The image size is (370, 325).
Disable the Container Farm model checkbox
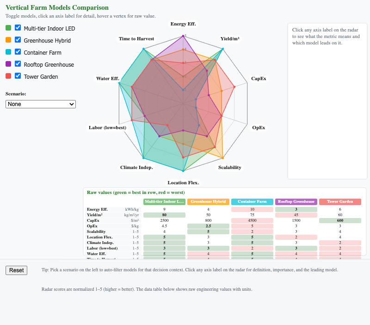coord(18,52)
